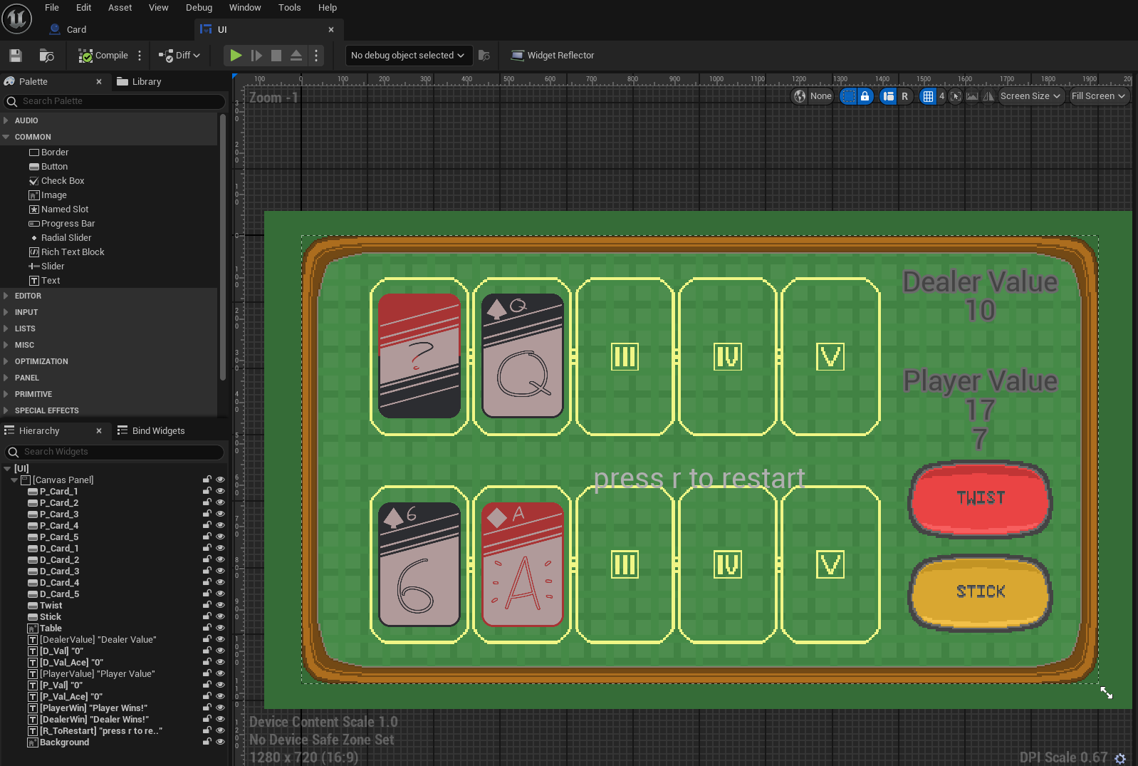Select the Radial Slider palette widget
The height and width of the screenshot is (766, 1138).
[66, 238]
